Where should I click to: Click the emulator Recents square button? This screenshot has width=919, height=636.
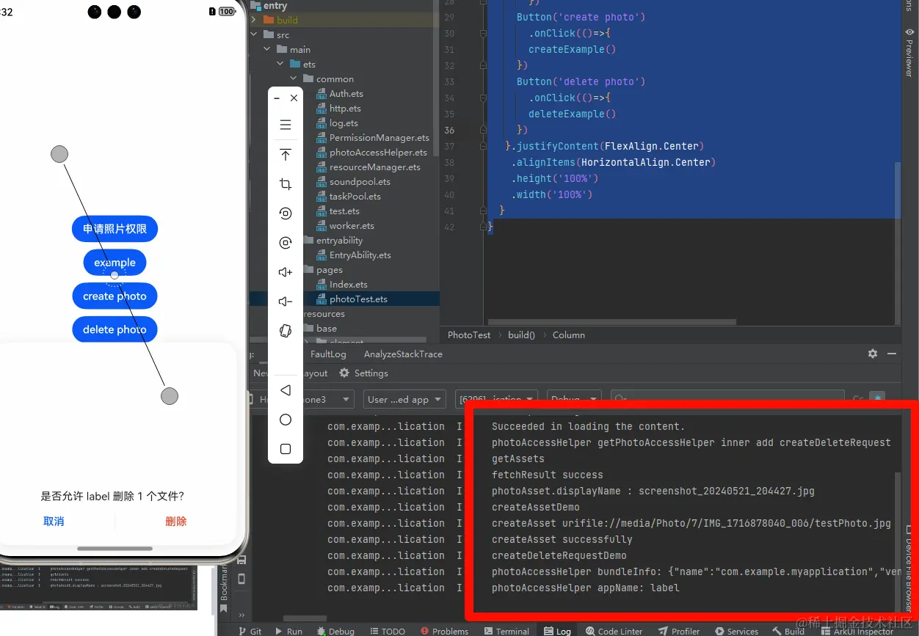[286, 449]
